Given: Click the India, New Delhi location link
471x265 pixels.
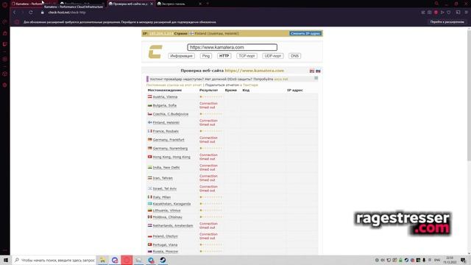Looking at the screenshot, I should tap(166, 167).
